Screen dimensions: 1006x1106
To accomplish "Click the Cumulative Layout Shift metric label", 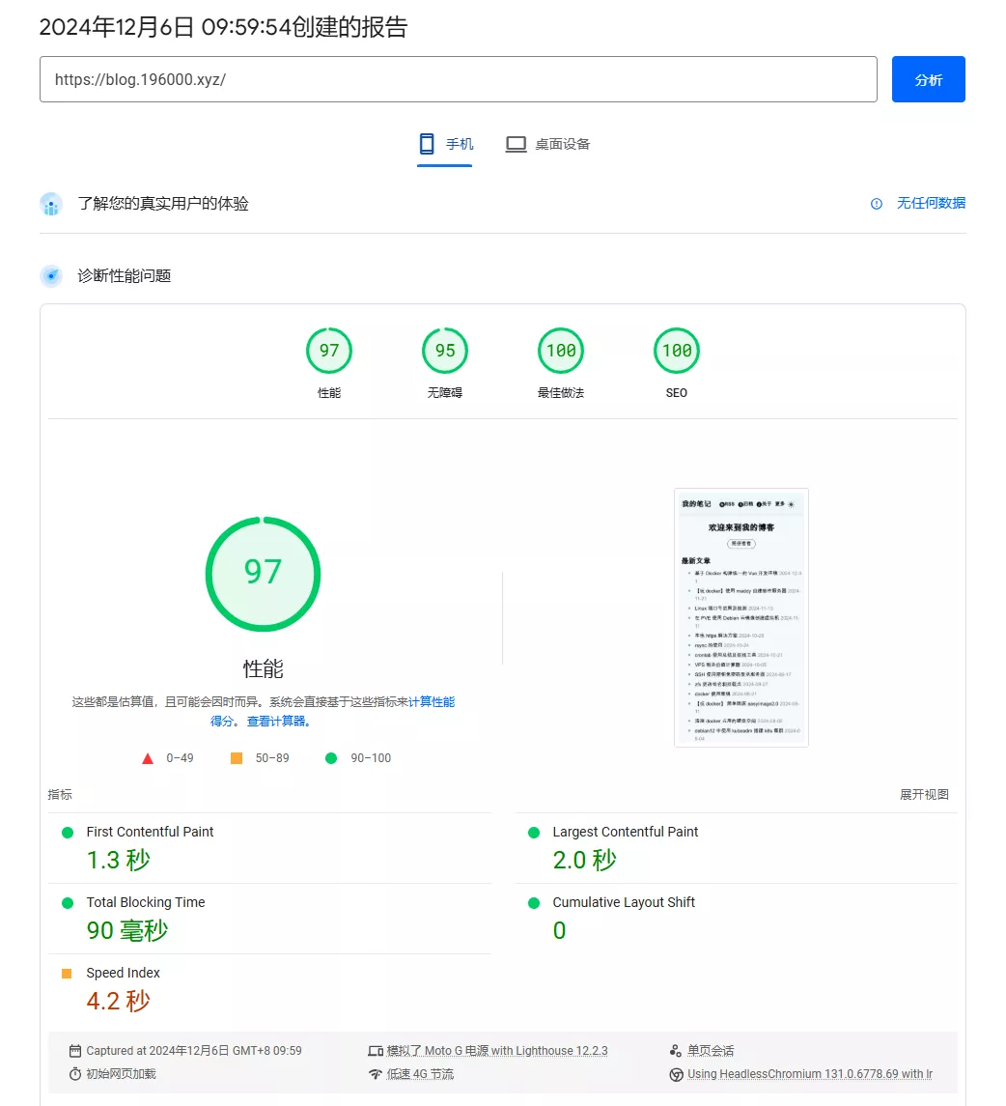I will (624, 902).
